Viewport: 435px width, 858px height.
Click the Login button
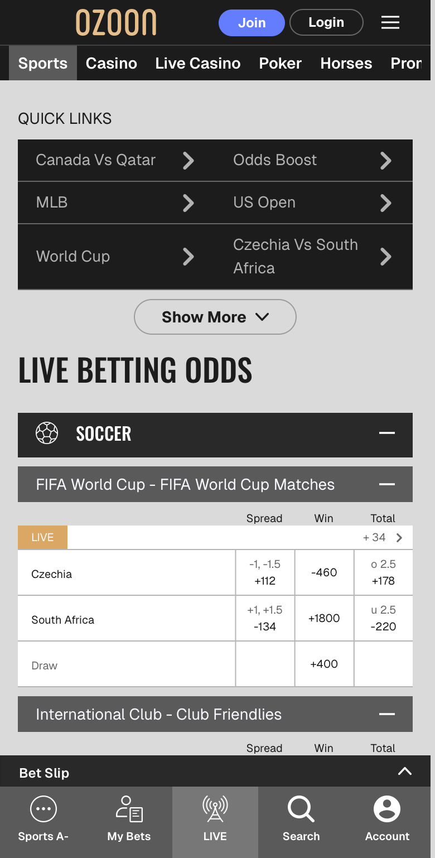[326, 22]
